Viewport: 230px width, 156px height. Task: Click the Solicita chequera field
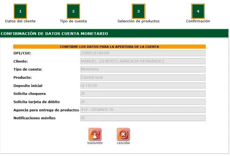click(143, 94)
